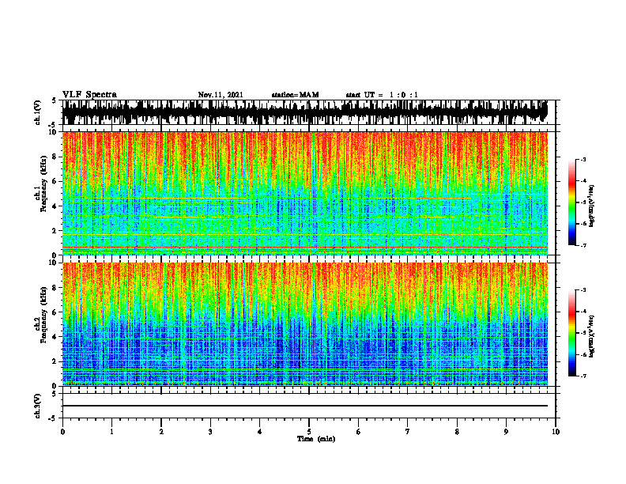Click time-axis tick label "9"
The width and height of the screenshot is (626, 484).
(506, 432)
